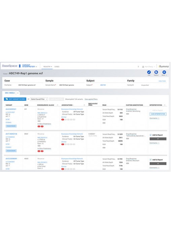The height and width of the screenshot is (234, 171).
Task: Click the Edit Variant Filters button
Action: pyautogui.click(x=15, y=99)
